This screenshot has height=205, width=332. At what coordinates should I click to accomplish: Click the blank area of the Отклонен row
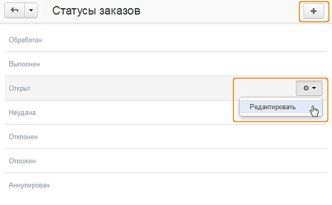coord(182,137)
